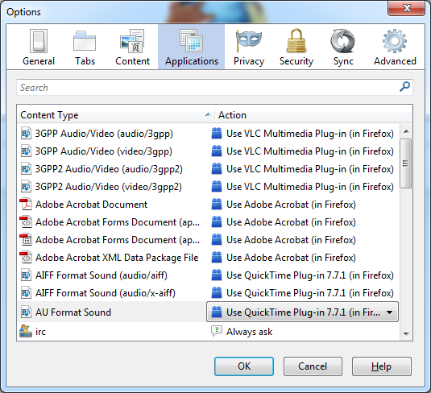The width and height of the screenshot is (431, 393).
Task: Click the scroll up arrow in list
Action: pyautogui.click(x=406, y=131)
